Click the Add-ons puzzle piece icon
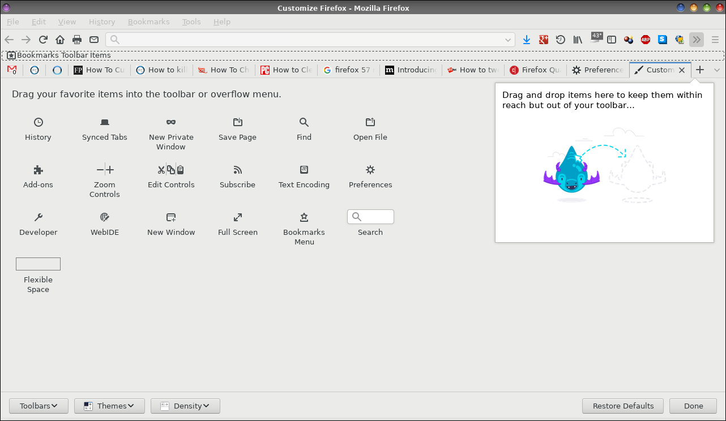Viewport: 726px width, 421px height. pos(38,170)
